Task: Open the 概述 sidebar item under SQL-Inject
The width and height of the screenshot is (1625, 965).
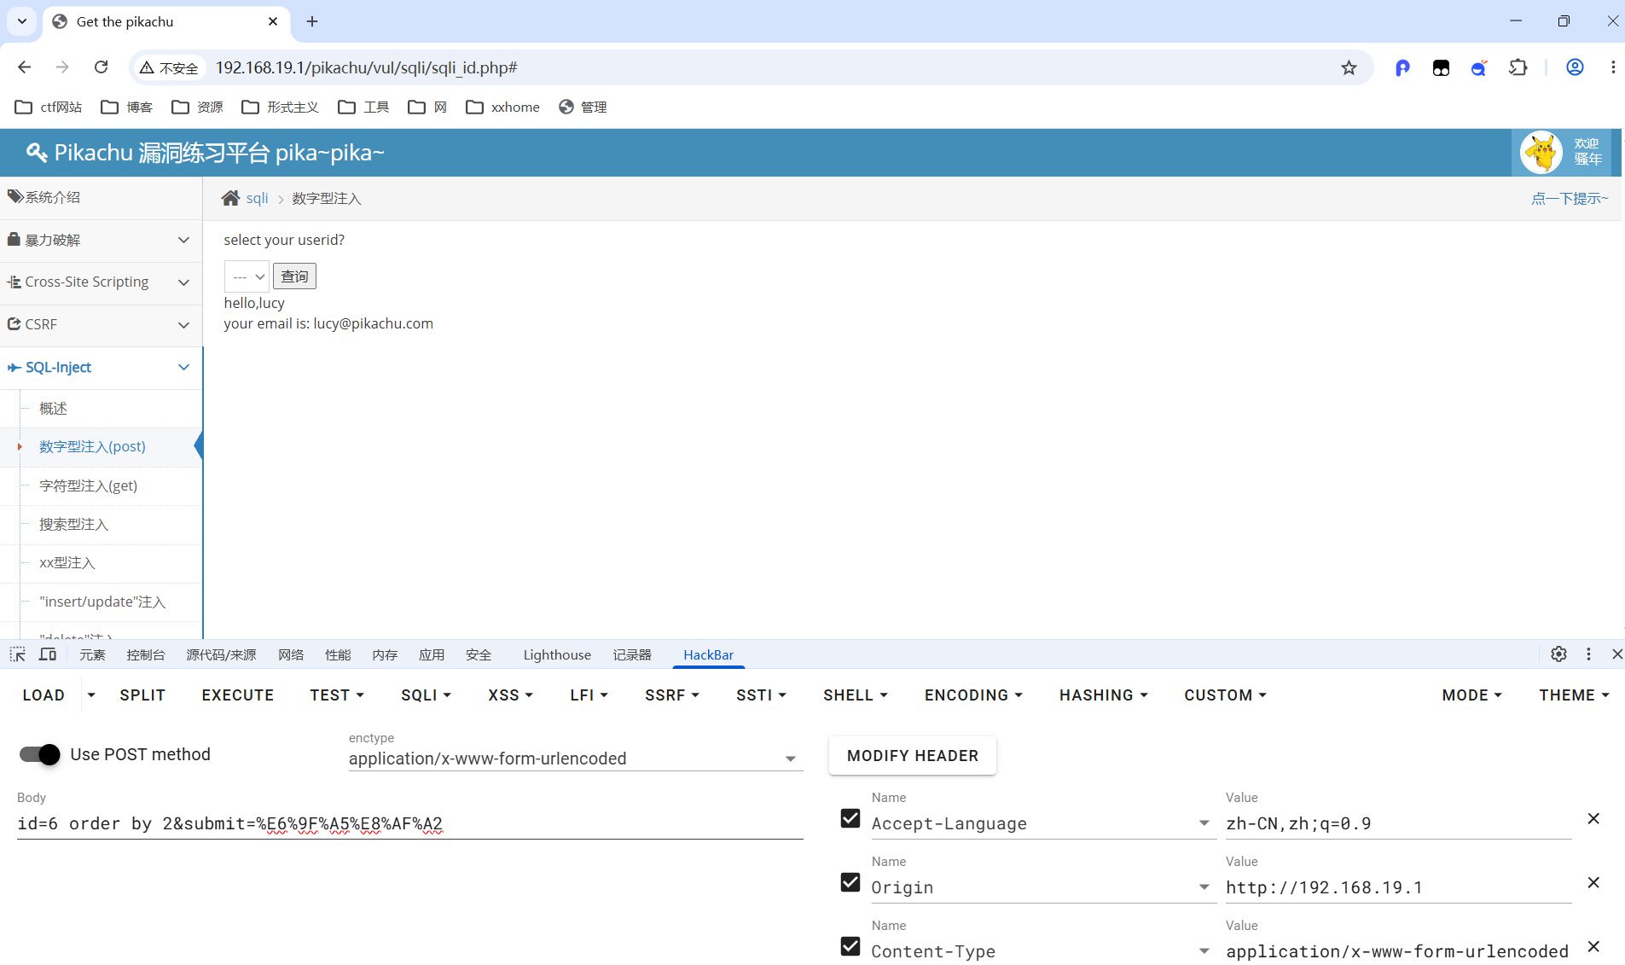Action: (x=53, y=408)
